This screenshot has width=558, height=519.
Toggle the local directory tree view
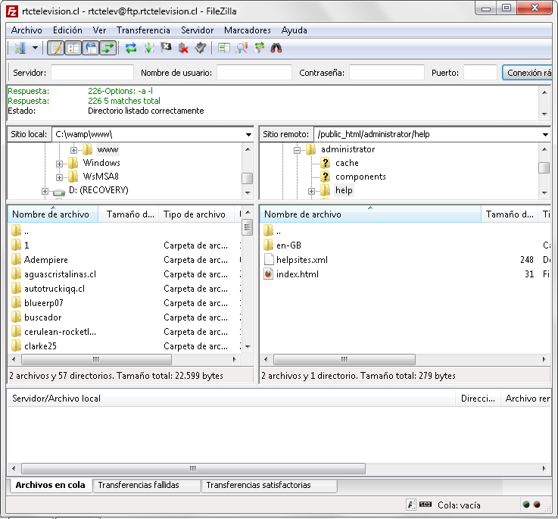tap(73, 48)
